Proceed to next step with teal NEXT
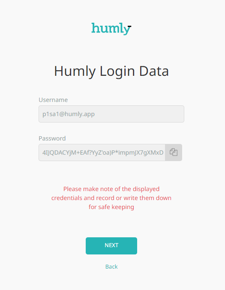The height and width of the screenshot is (290, 225). (111, 245)
